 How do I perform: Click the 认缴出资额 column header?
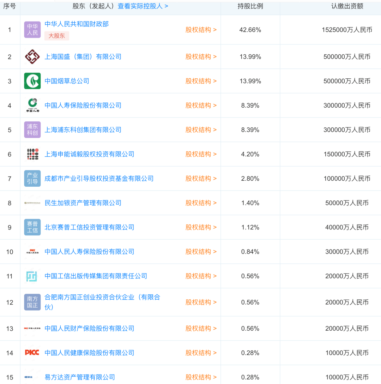[347, 6]
